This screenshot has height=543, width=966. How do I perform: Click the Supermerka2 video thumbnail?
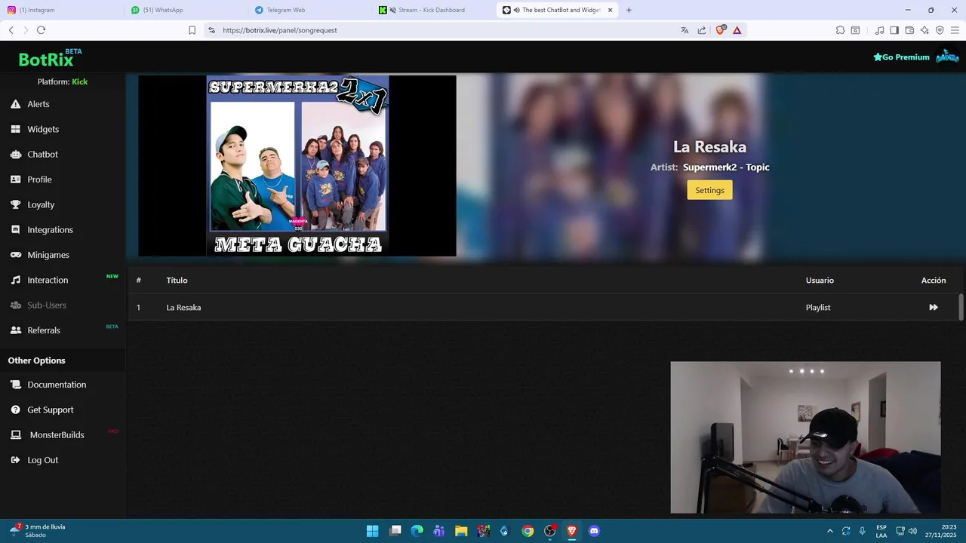tap(297, 166)
